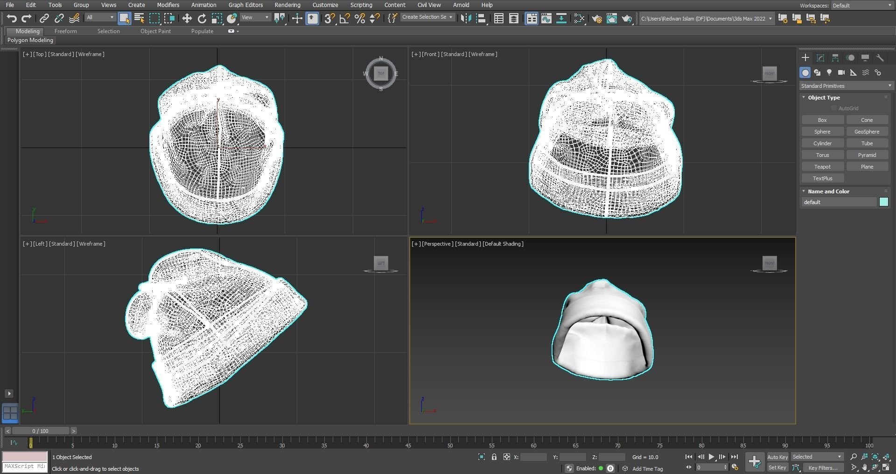Click the TextPlus button
Viewport: 896px width, 474px height.
click(x=822, y=178)
